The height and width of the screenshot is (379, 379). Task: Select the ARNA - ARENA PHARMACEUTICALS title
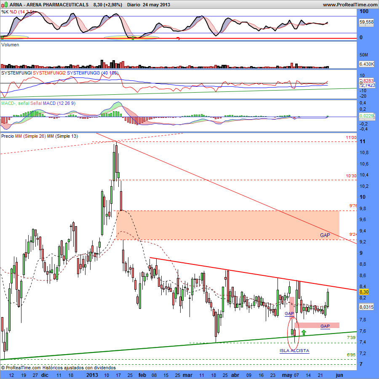coord(49,5)
